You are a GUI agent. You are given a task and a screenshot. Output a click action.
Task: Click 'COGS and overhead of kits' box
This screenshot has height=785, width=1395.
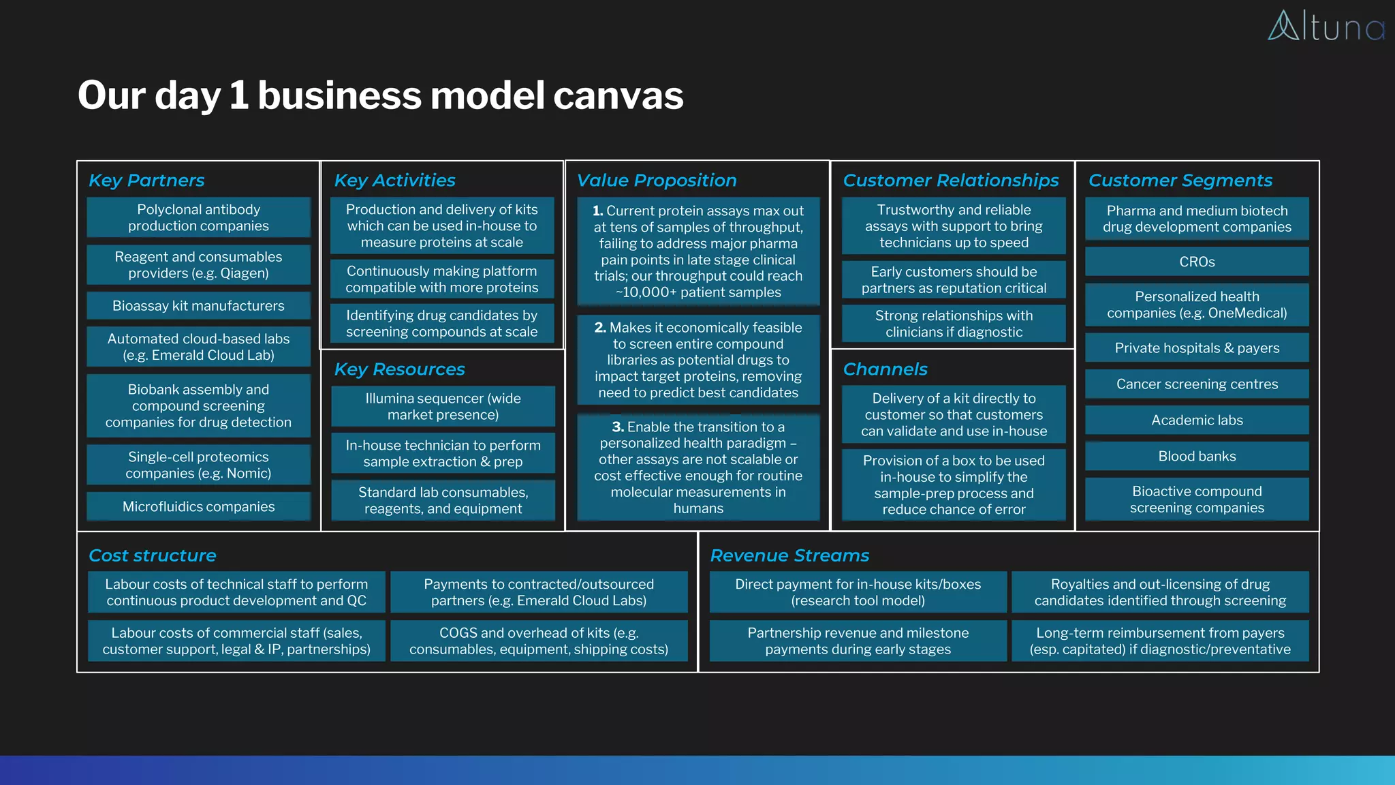(539, 641)
